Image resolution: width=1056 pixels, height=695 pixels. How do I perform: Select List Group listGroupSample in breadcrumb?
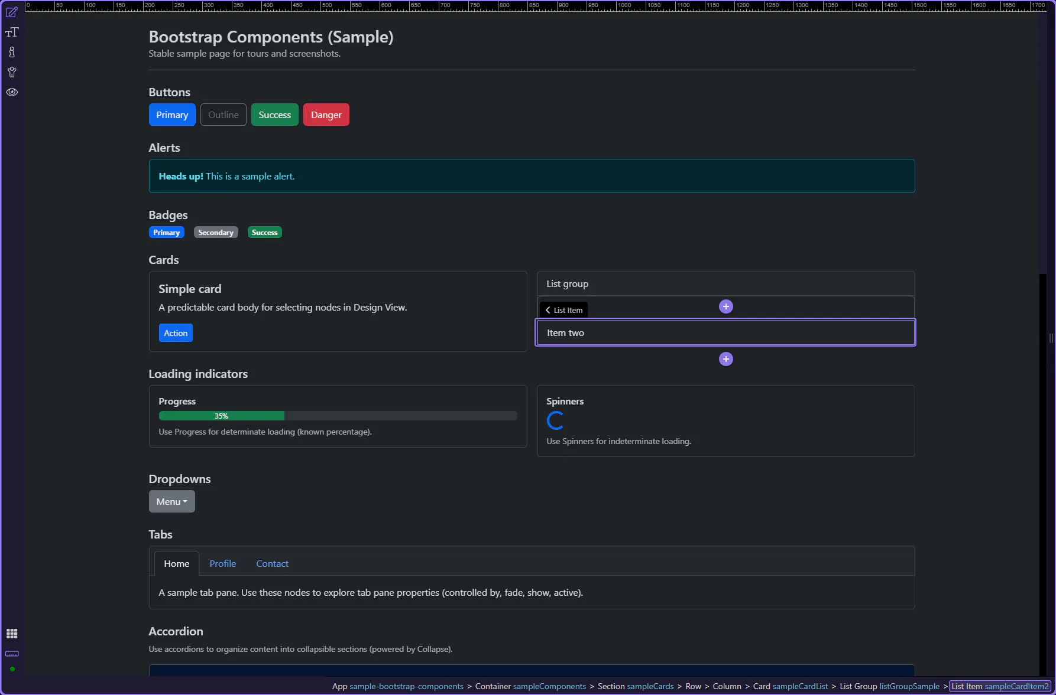(889, 686)
